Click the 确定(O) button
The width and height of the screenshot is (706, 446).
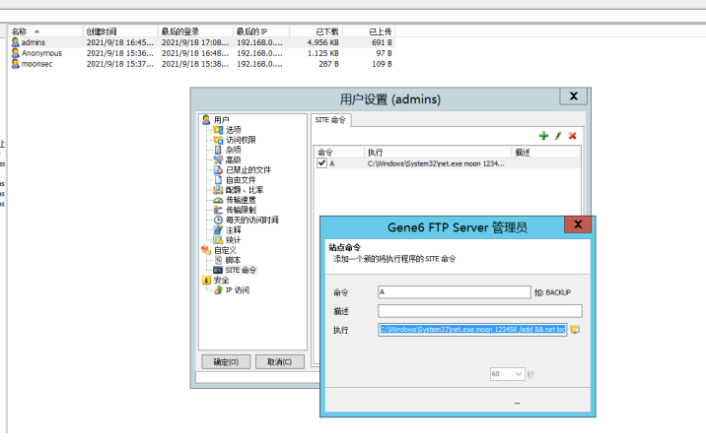point(226,362)
